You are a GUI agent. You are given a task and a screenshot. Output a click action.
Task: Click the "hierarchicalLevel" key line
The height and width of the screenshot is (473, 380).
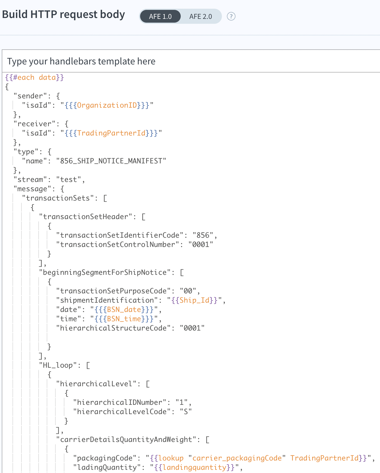pos(103,384)
